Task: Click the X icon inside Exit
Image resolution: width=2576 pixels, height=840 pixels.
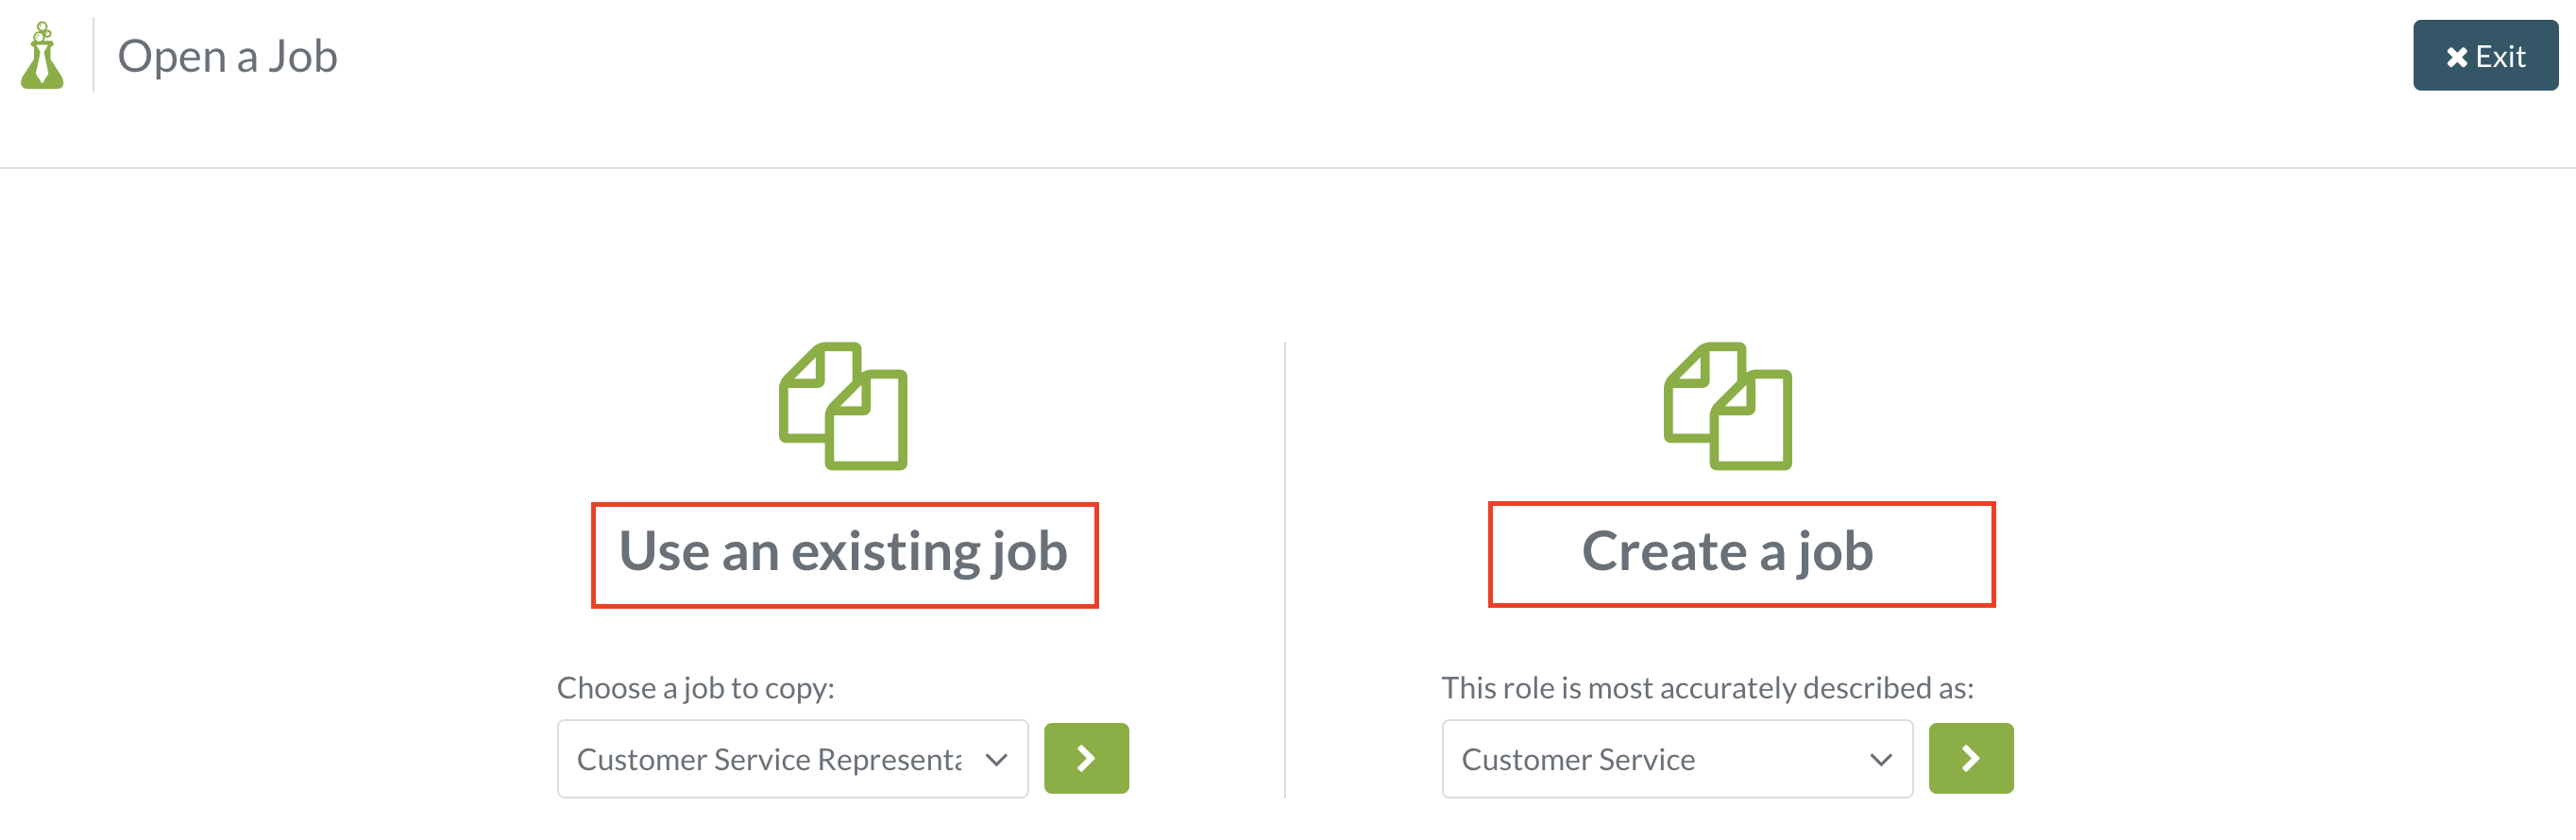Action: pyautogui.click(x=2456, y=57)
